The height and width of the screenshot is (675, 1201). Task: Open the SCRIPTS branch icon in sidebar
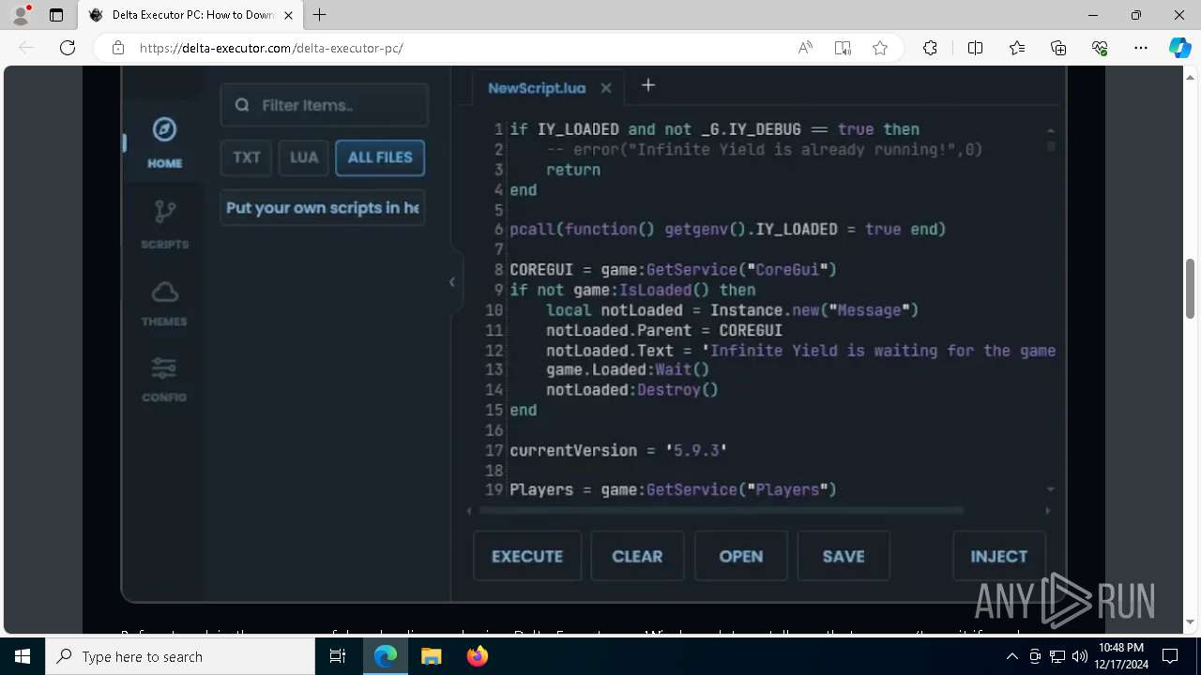[x=164, y=212]
